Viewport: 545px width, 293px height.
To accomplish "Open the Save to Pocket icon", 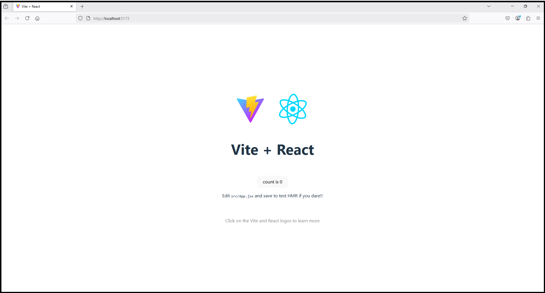I will 508,18.
